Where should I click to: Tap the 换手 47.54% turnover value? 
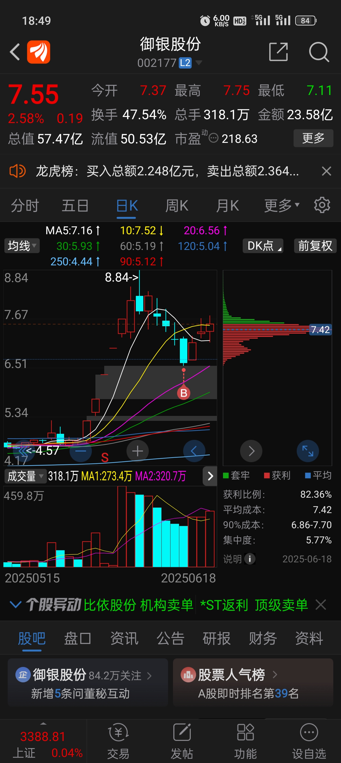[129, 115]
